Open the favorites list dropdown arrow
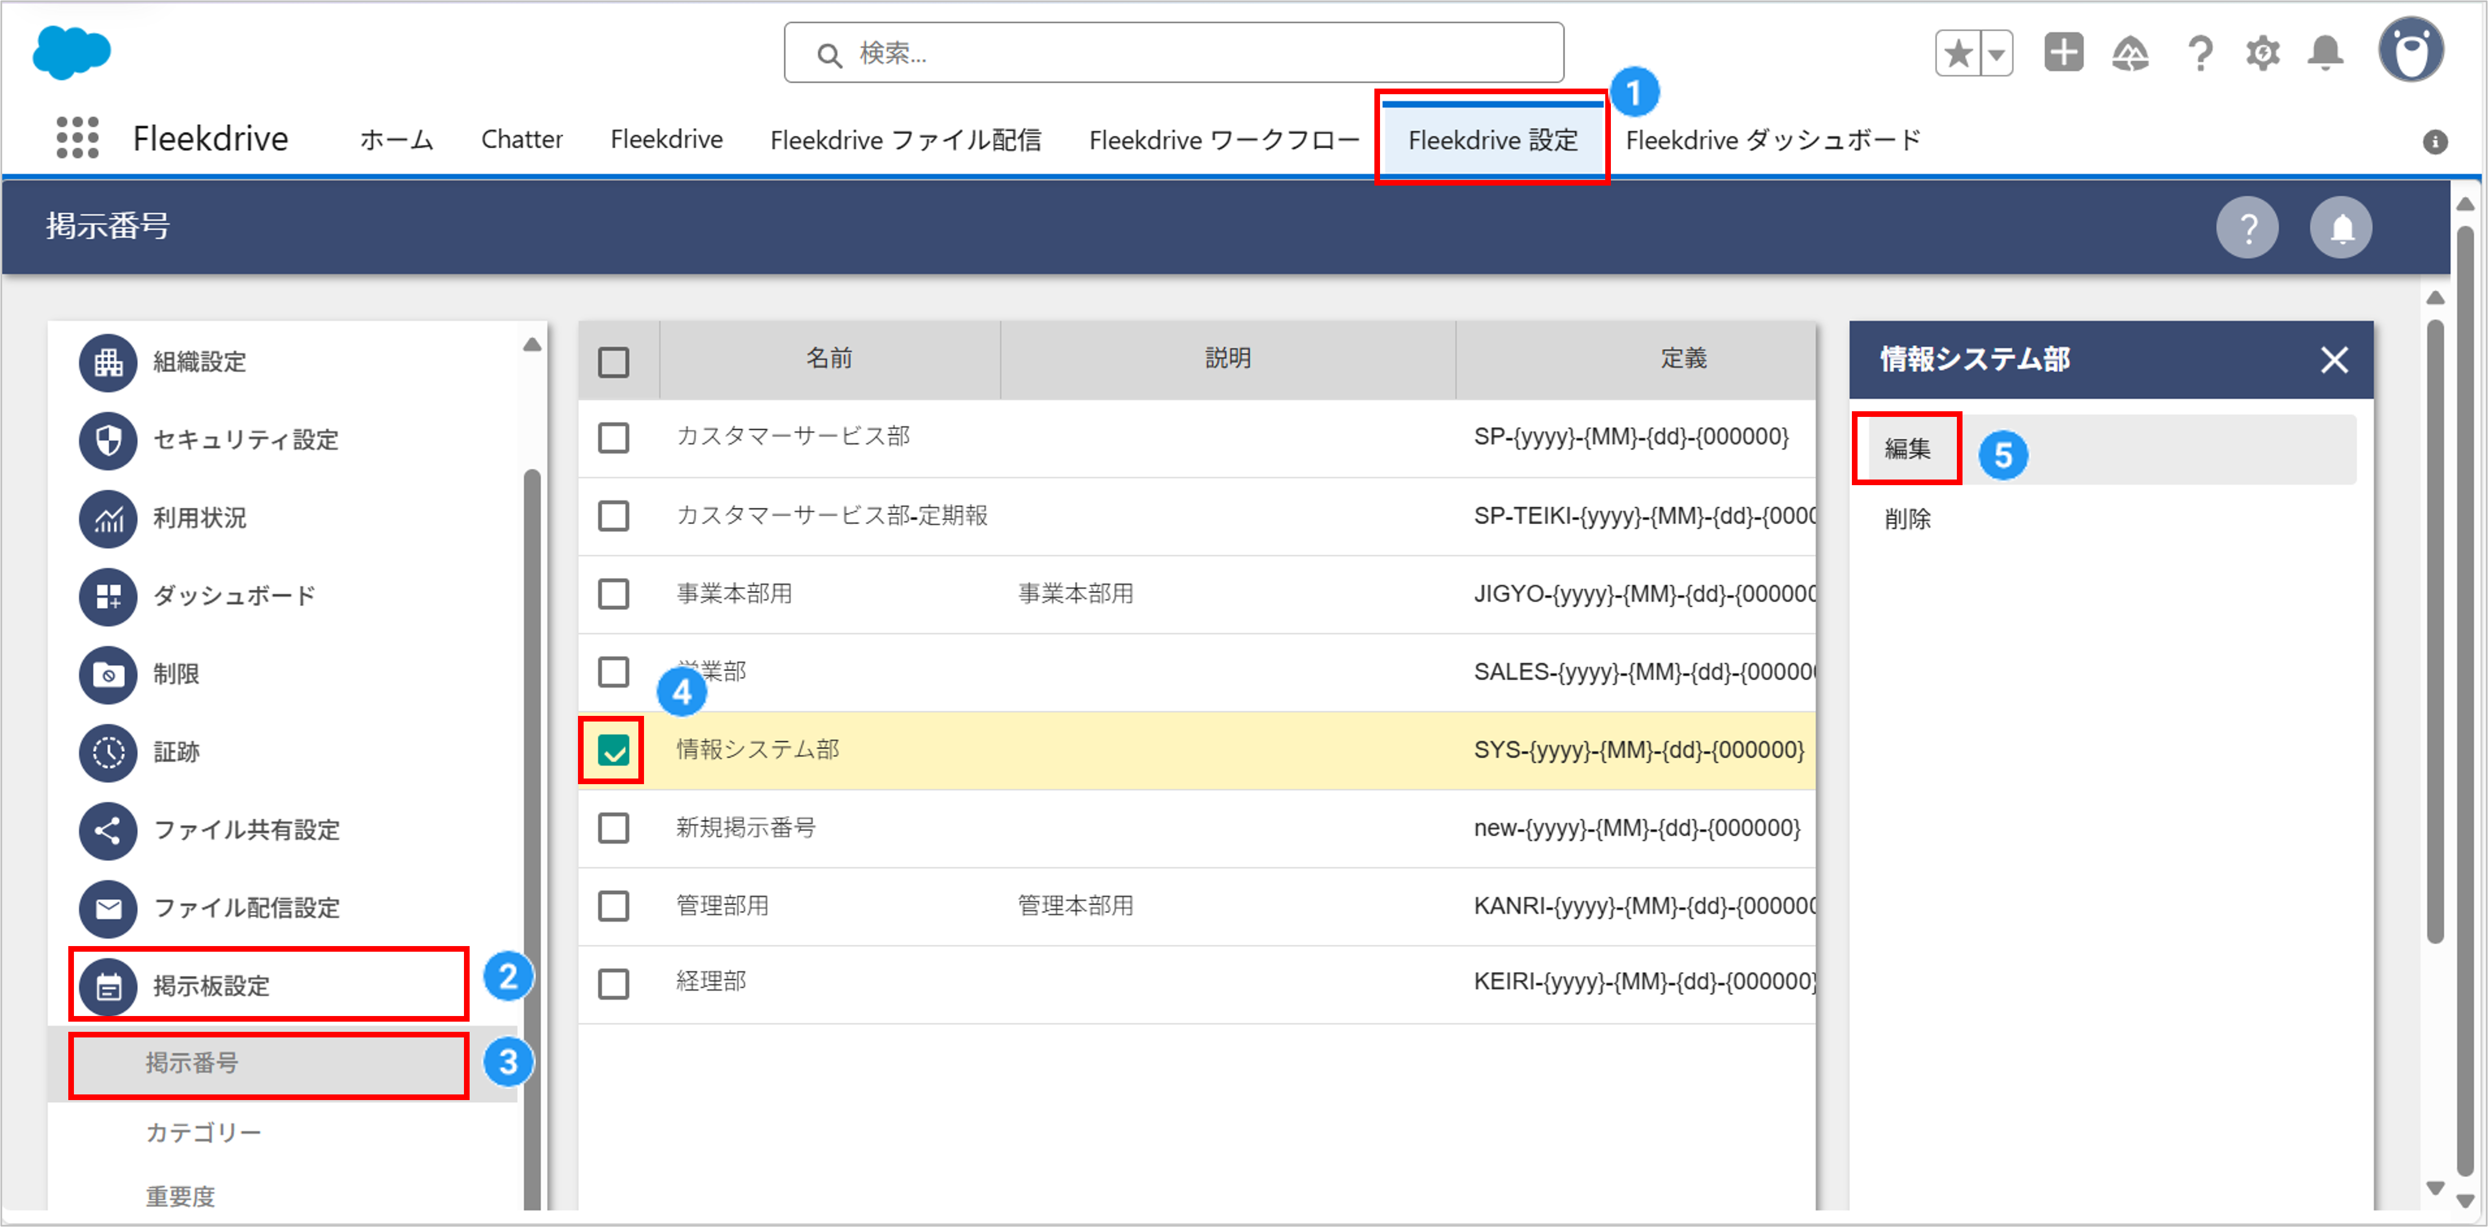Image resolution: width=2488 pixels, height=1227 pixels. click(1996, 53)
